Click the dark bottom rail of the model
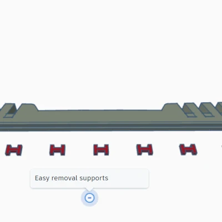Image resolution: width=222 pixels, height=222 pixels. (x=111, y=128)
